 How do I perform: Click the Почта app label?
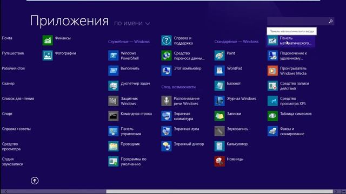(7, 38)
